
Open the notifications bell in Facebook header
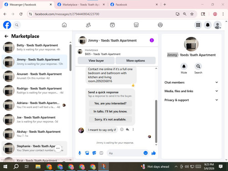point(208,25)
